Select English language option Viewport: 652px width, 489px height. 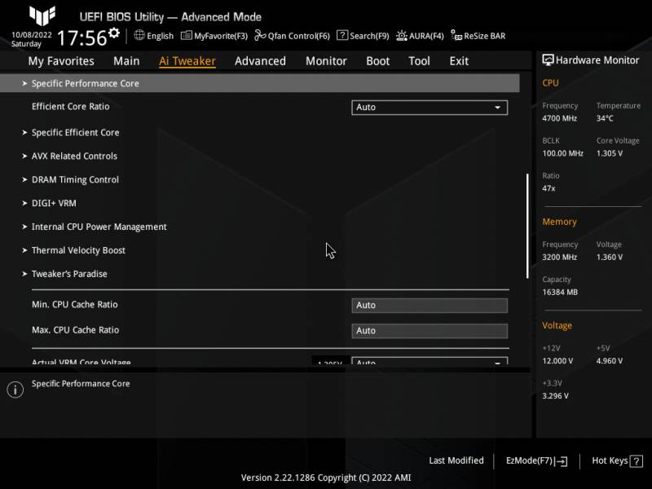pos(160,36)
